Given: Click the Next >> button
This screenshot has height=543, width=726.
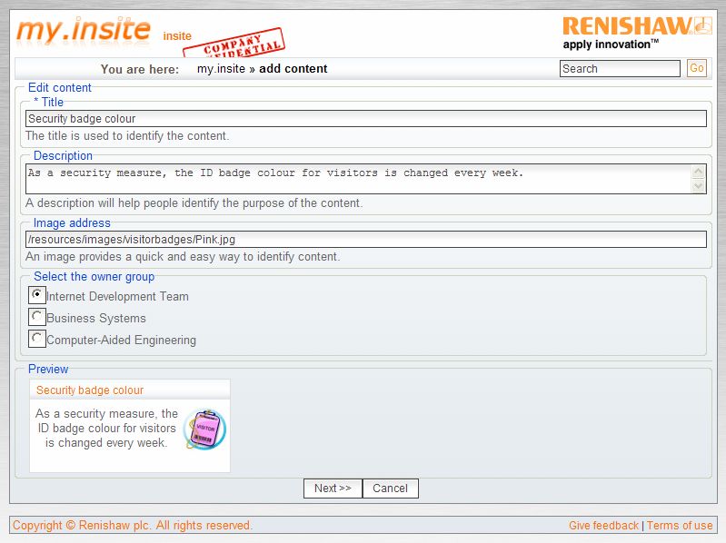Looking at the screenshot, I should coord(333,489).
